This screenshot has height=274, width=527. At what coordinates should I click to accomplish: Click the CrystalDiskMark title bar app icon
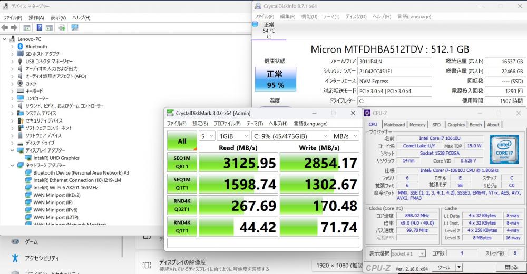pyautogui.click(x=170, y=113)
